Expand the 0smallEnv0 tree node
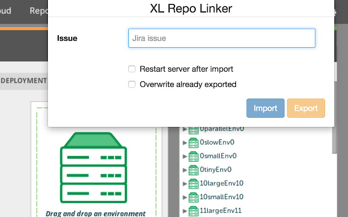348x217 pixels. [185, 157]
